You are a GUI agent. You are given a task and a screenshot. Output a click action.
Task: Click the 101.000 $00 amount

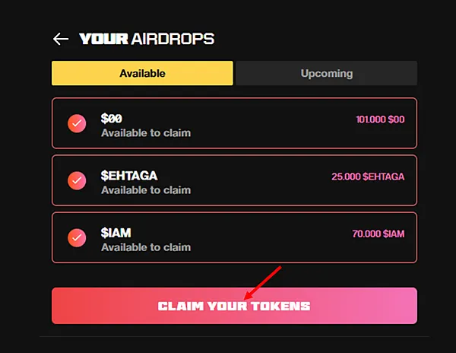[x=380, y=119]
